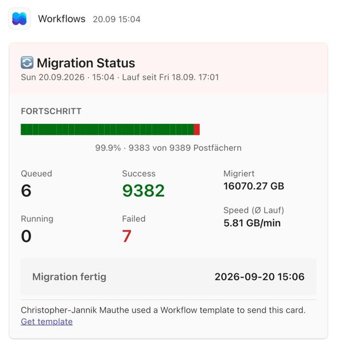352x344 pixels.
Task: Click the sync icon beside Migration Status
Action: click(x=27, y=62)
